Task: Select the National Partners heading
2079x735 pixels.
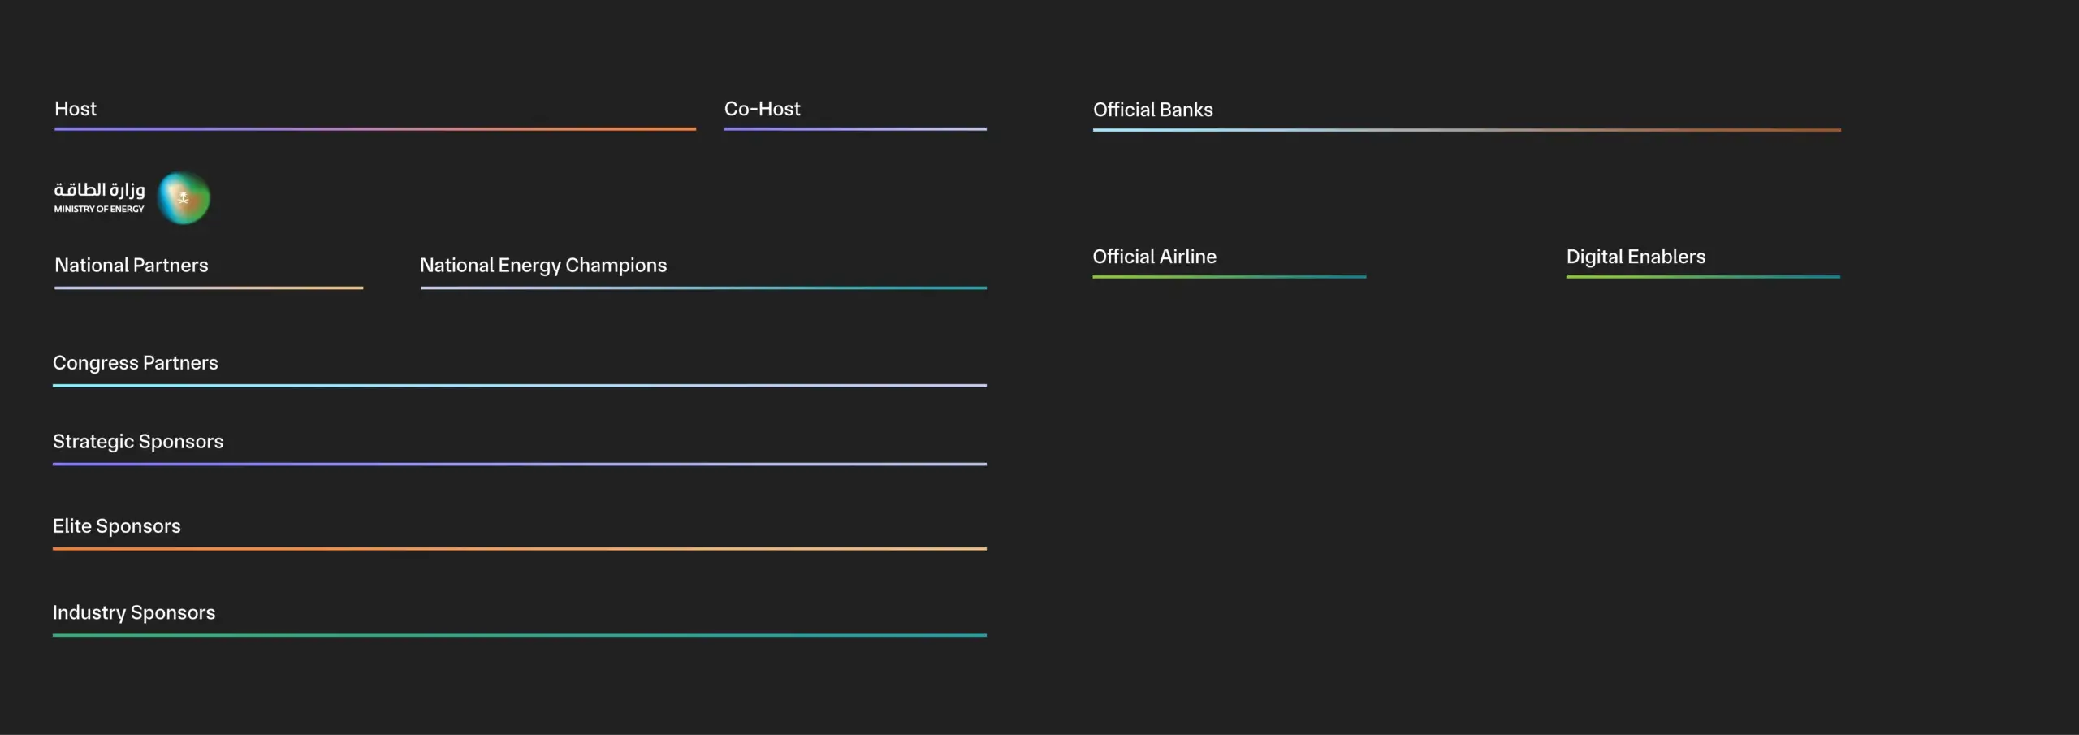Action: point(132,266)
